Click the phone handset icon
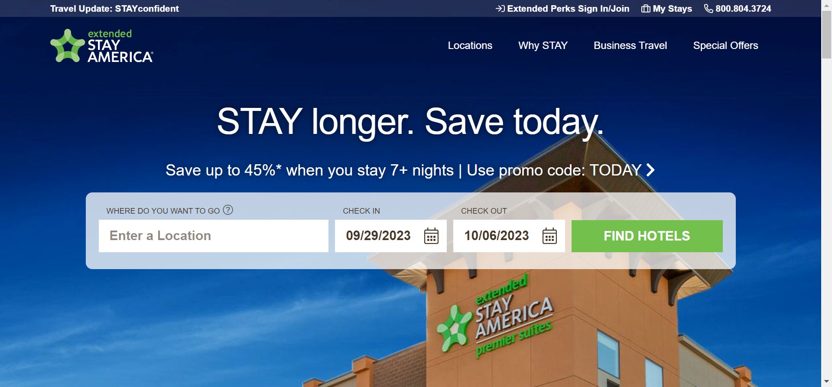The image size is (832, 387). [x=708, y=9]
